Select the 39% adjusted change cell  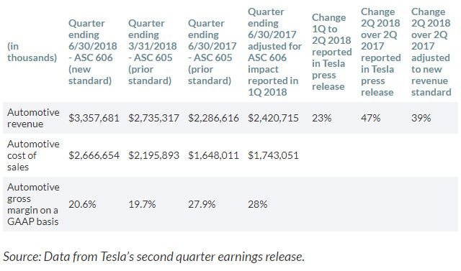click(x=421, y=118)
